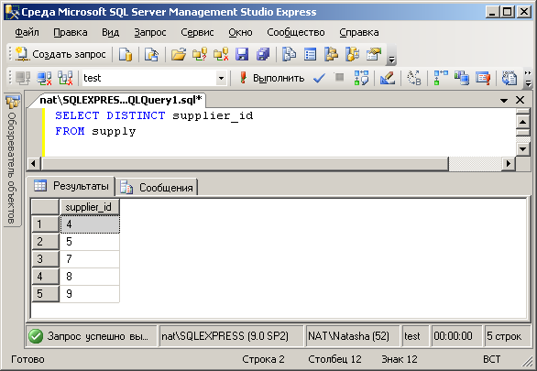Click the Open File folder icon
Image resolution: width=537 pixels, height=371 pixels.
coord(179,54)
